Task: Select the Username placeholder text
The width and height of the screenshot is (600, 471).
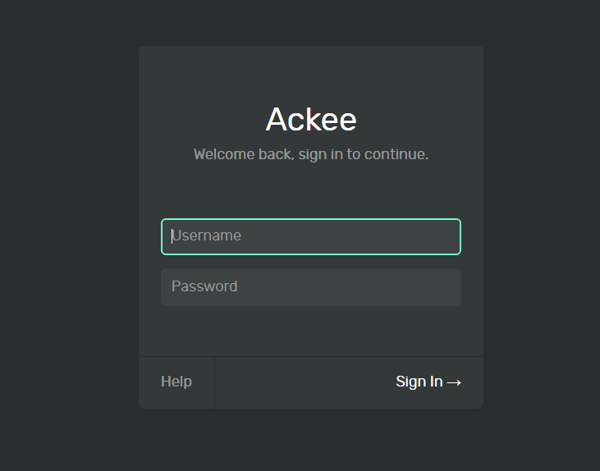Action: [207, 236]
